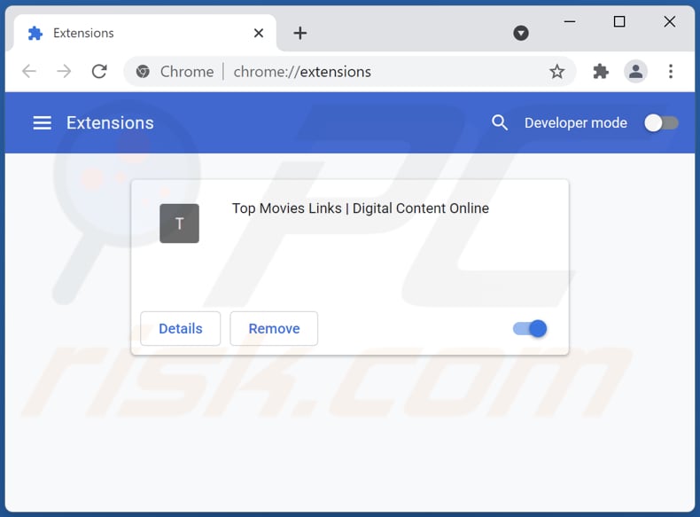
Task: Click the Developer mode label
Action: (575, 123)
